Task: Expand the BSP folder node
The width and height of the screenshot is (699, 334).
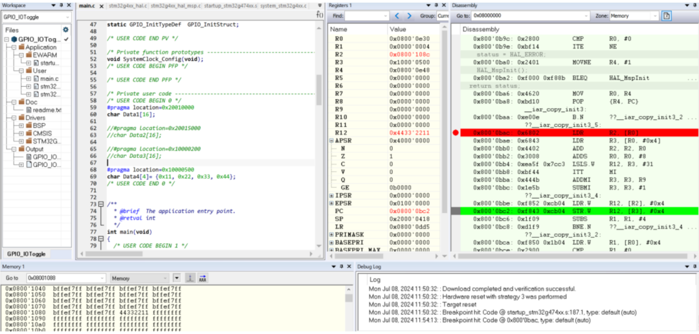Action: (x=21, y=126)
